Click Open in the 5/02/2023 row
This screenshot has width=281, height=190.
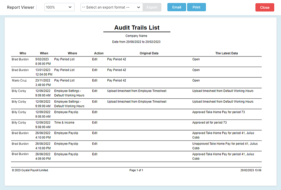(196, 59)
